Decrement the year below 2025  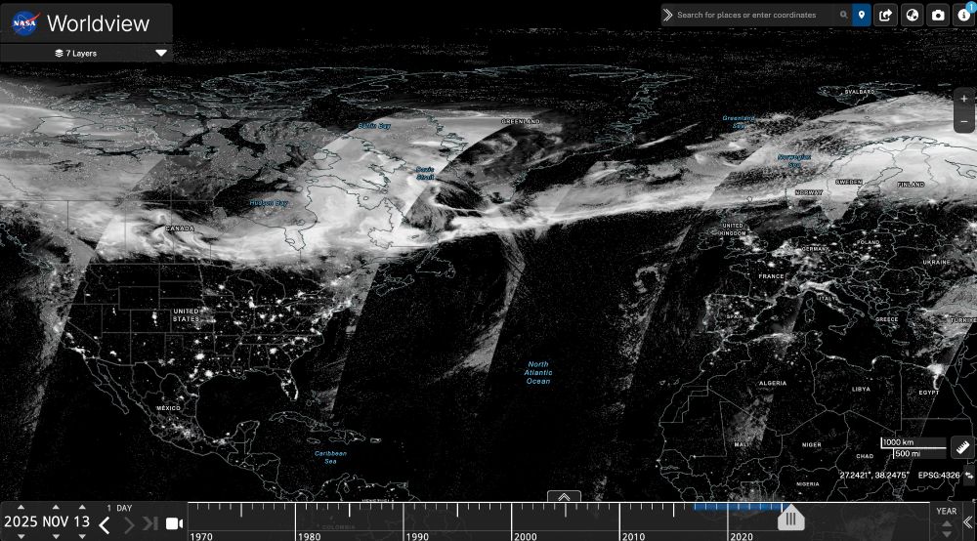point(21,536)
